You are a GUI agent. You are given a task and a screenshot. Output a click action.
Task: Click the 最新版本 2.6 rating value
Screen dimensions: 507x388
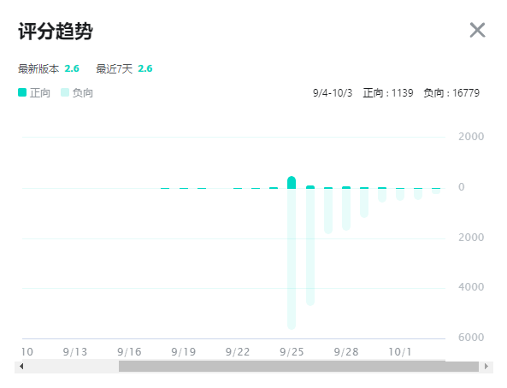(72, 68)
